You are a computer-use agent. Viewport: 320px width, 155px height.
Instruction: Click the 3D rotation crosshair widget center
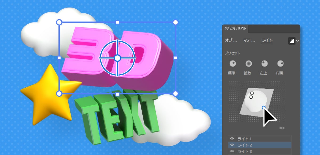point(117,58)
